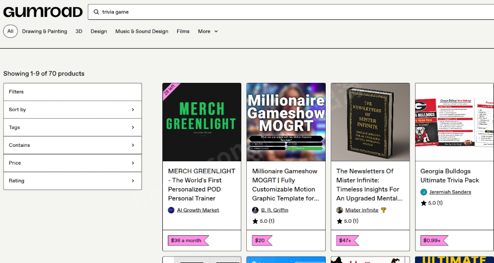Open Georgia Bulldogs Ultimate Trivia Pack title
The width and height of the screenshot is (494, 263).
click(x=450, y=176)
